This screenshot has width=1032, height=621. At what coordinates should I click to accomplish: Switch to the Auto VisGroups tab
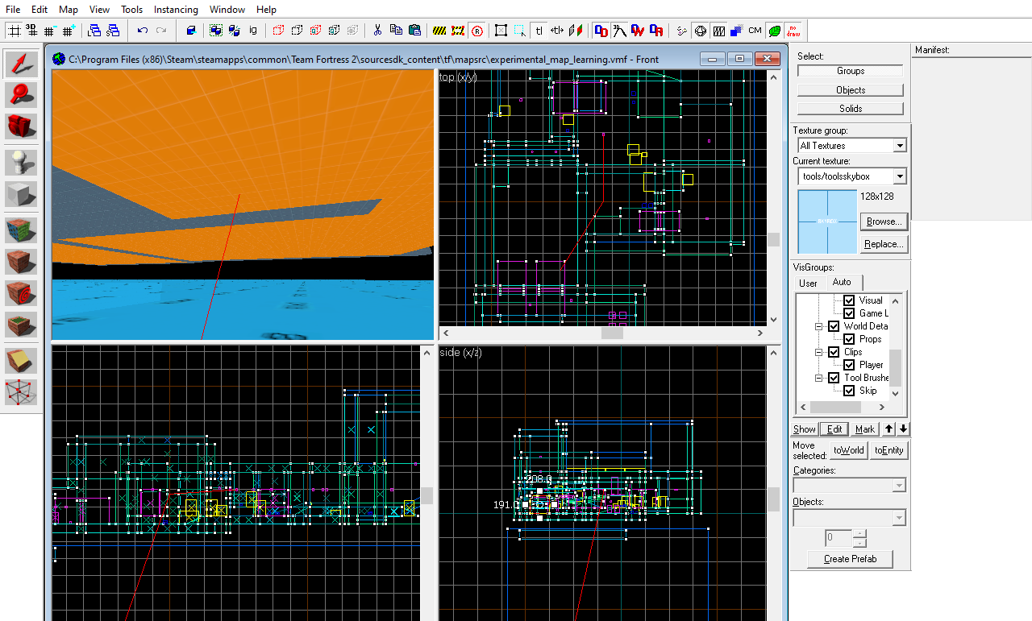(x=842, y=282)
